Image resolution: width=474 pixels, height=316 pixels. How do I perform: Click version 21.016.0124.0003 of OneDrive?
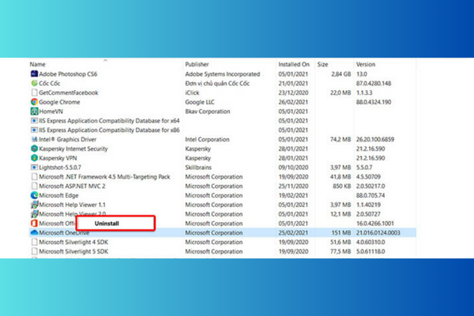click(378, 232)
